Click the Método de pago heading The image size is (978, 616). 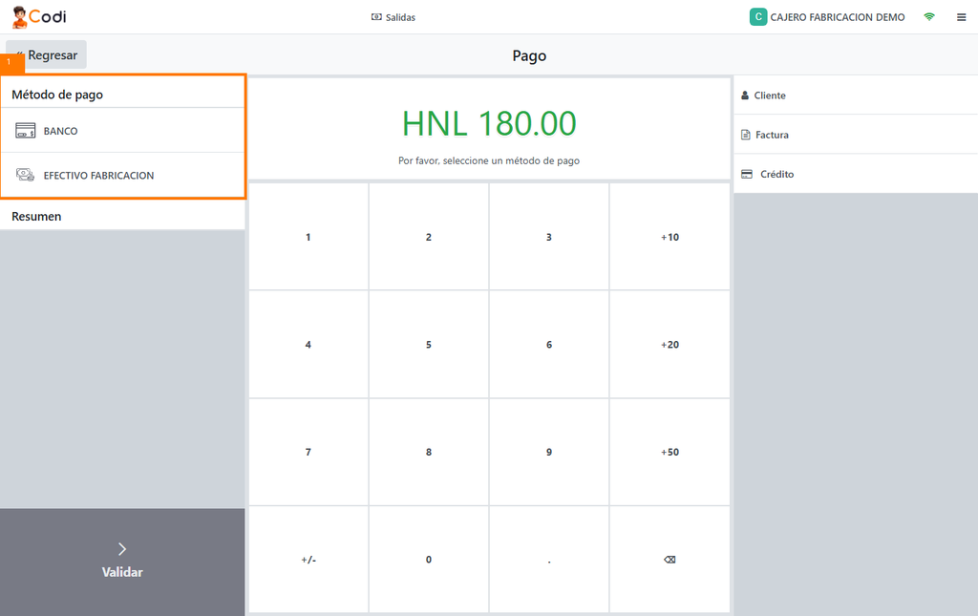pos(57,95)
